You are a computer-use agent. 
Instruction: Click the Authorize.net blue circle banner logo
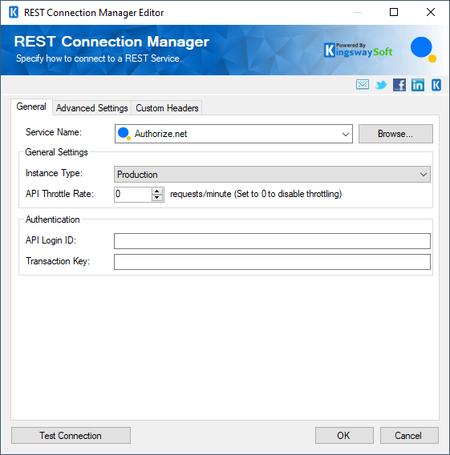pos(423,49)
